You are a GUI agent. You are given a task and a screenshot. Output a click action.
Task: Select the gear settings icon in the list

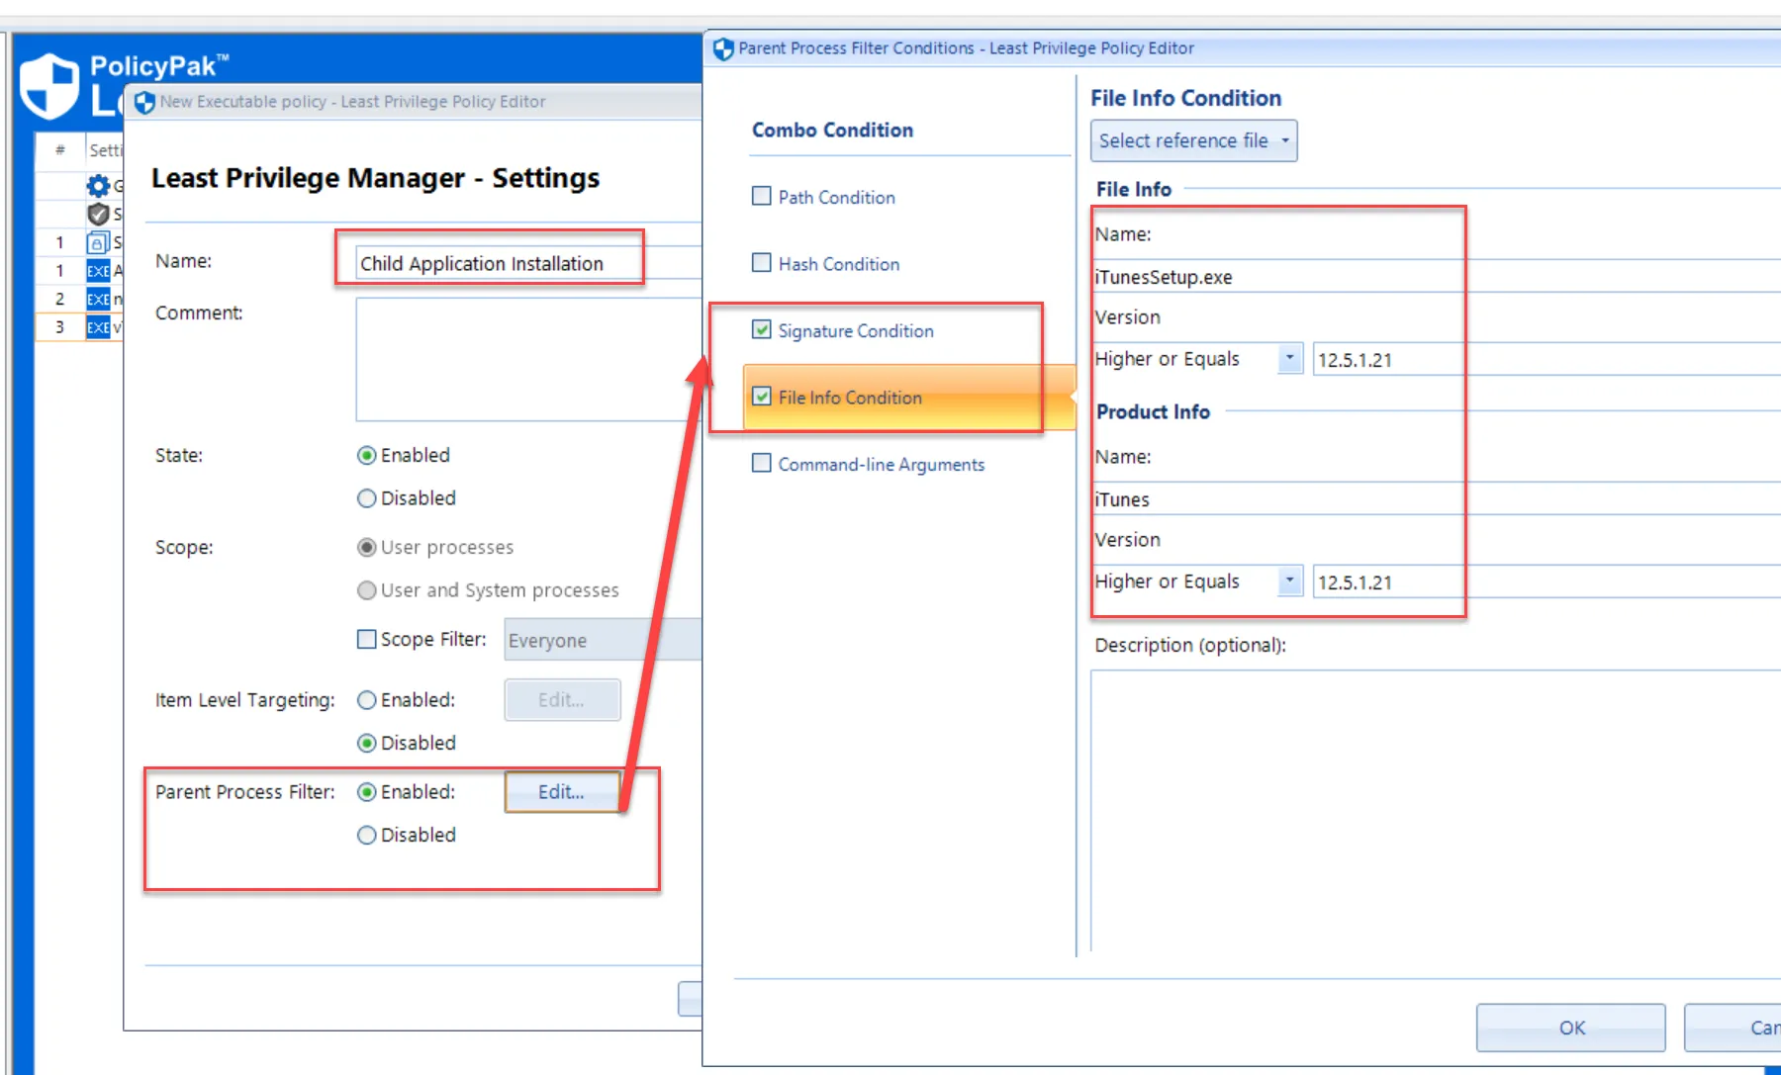98,185
